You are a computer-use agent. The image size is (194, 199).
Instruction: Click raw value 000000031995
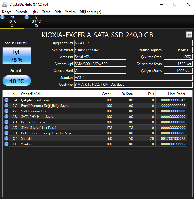pyautogui.click(x=173, y=144)
